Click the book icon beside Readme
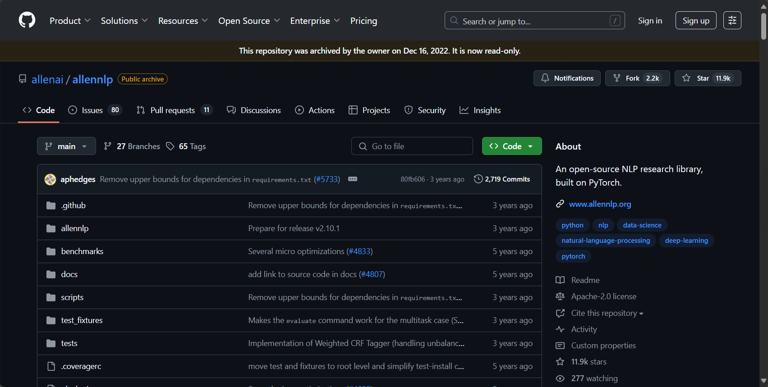The width and height of the screenshot is (768, 387). pos(560,280)
